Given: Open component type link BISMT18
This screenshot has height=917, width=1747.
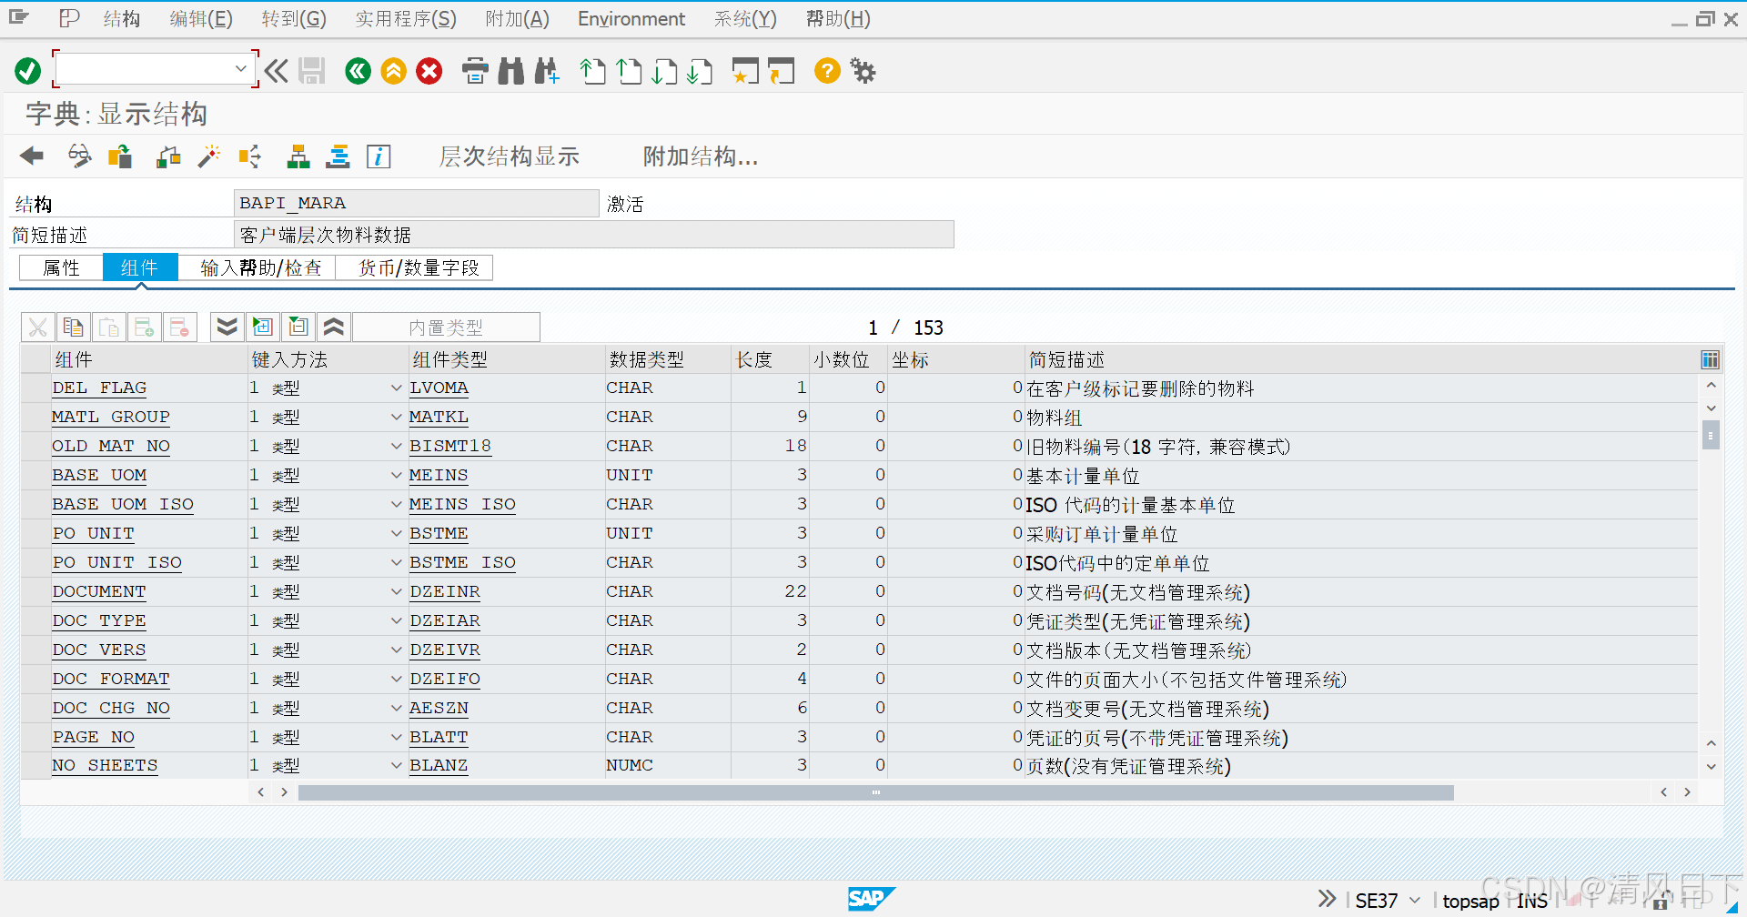Looking at the screenshot, I should [x=450, y=447].
